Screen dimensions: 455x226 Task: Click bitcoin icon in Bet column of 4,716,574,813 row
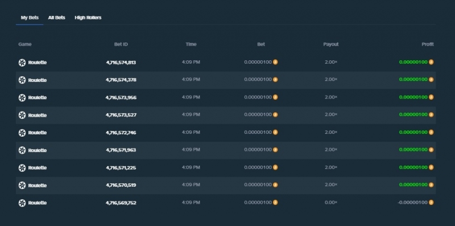(275, 62)
